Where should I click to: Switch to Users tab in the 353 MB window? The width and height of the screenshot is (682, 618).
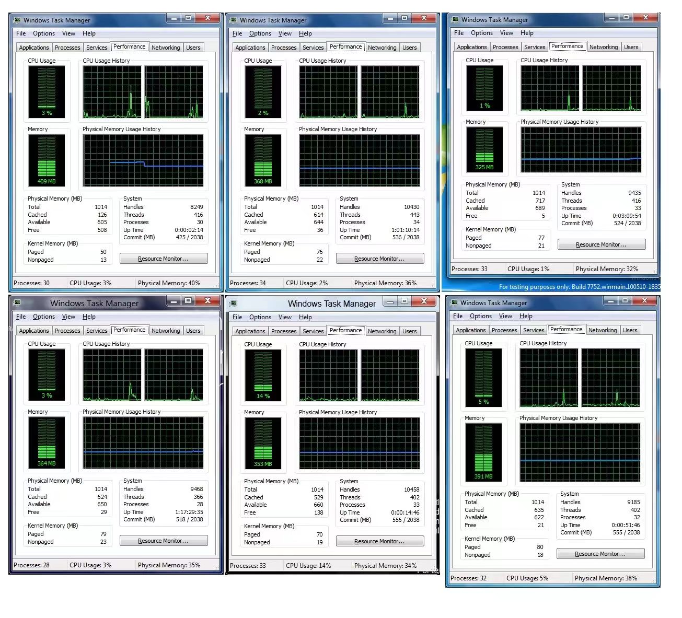pyautogui.click(x=410, y=331)
